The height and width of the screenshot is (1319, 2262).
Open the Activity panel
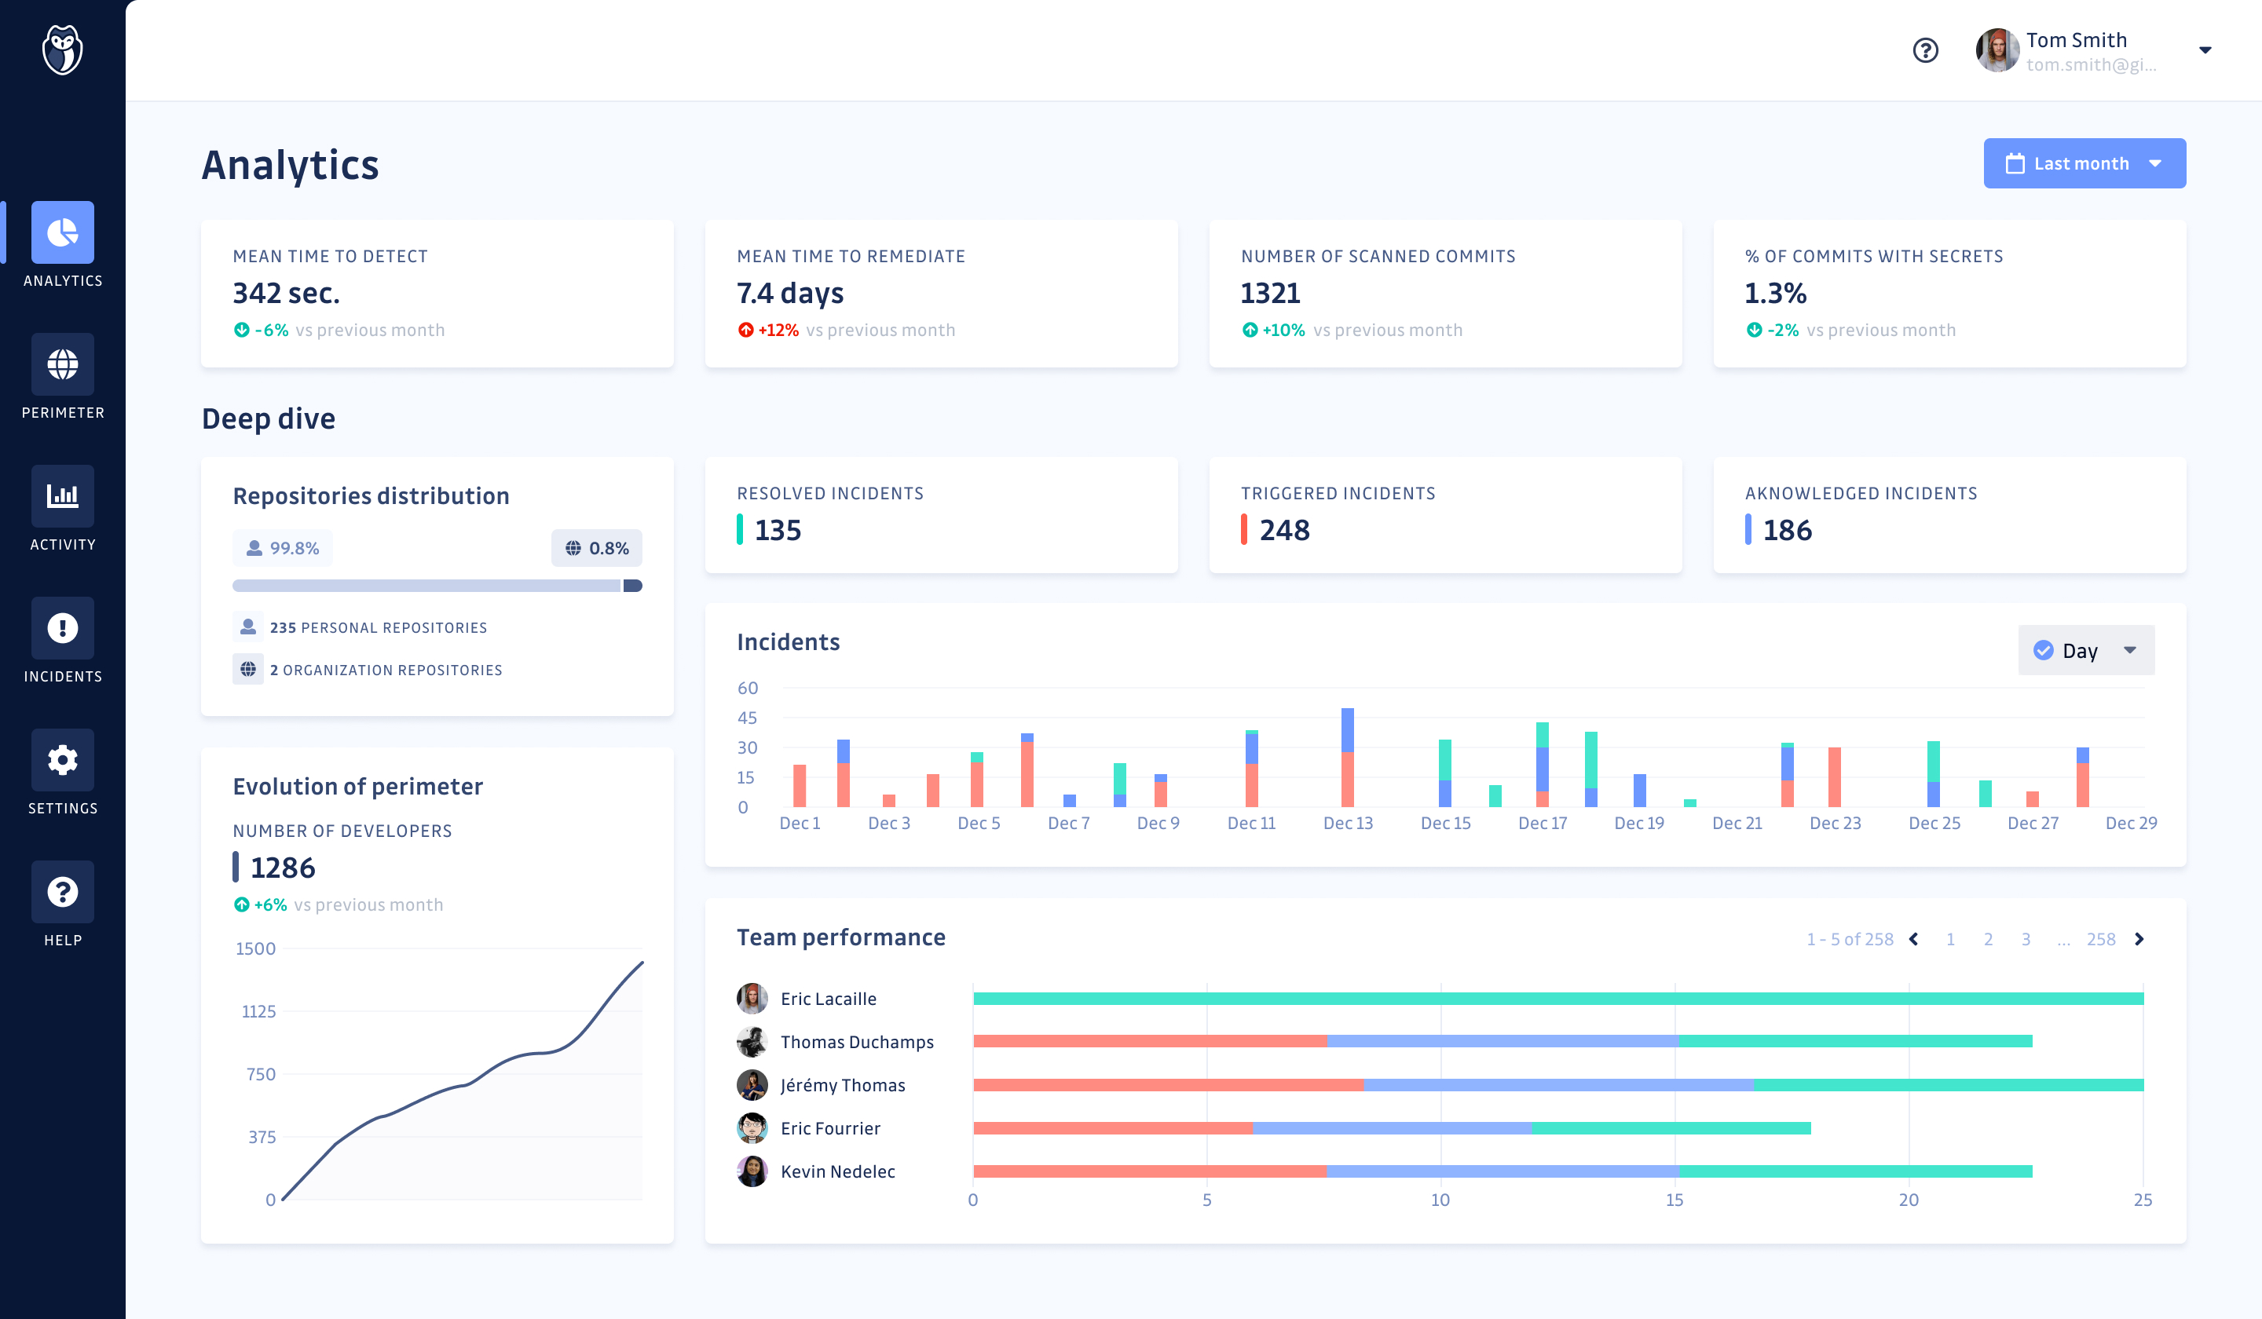[62, 496]
